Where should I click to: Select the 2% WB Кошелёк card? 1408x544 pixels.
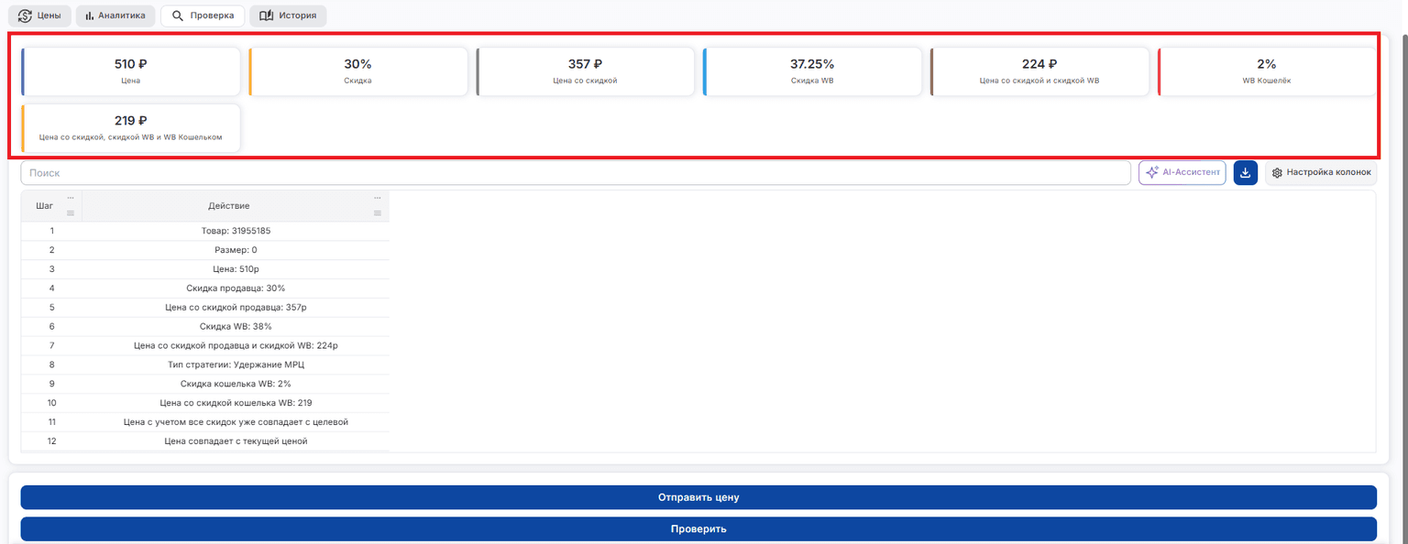(x=1267, y=72)
